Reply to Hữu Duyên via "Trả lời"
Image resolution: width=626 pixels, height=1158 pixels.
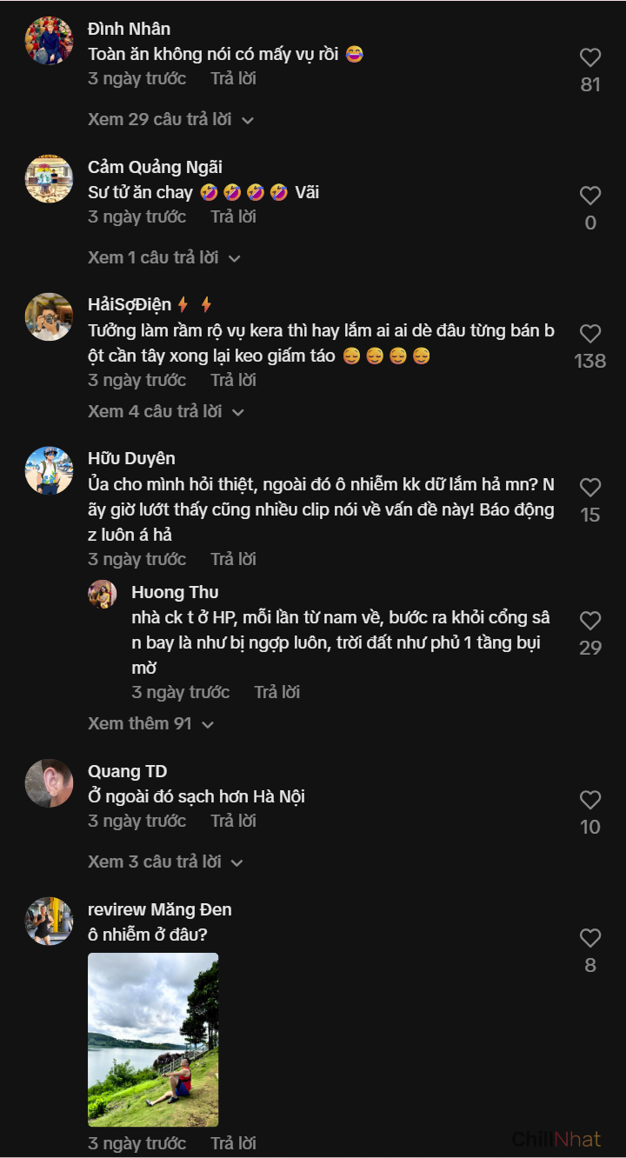pos(233,559)
